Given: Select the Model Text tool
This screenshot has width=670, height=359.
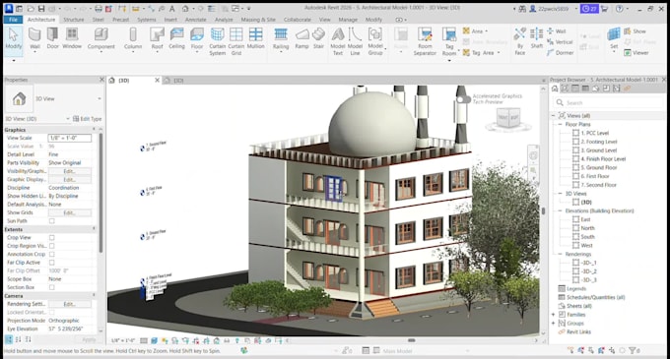Looking at the screenshot, I should [338, 41].
